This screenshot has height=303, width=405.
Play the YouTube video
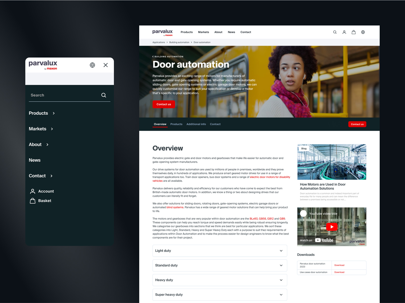coord(332,227)
